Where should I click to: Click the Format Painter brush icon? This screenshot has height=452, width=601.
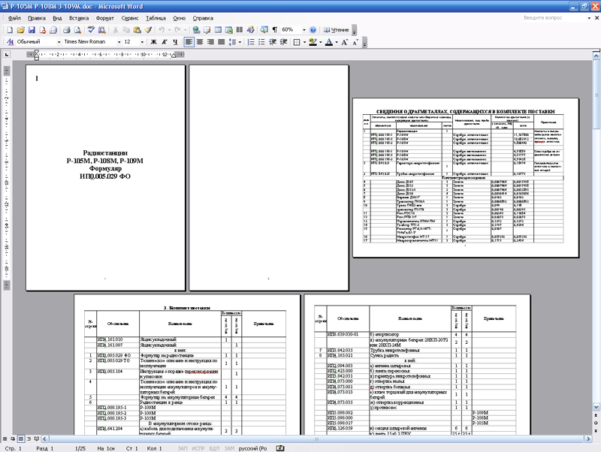click(149, 30)
